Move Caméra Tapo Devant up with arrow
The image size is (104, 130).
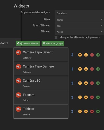click(80, 55)
